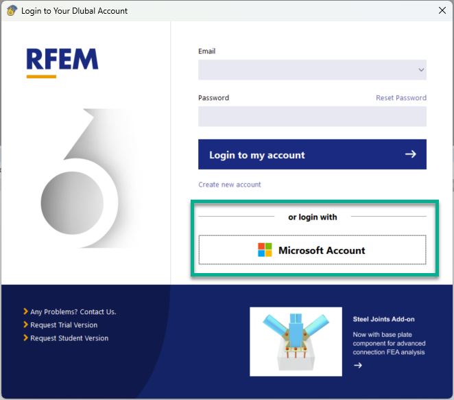This screenshot has width=454, height=400.
Task: Click the Microsoft four-color logo icon
Action: (265, 250)
